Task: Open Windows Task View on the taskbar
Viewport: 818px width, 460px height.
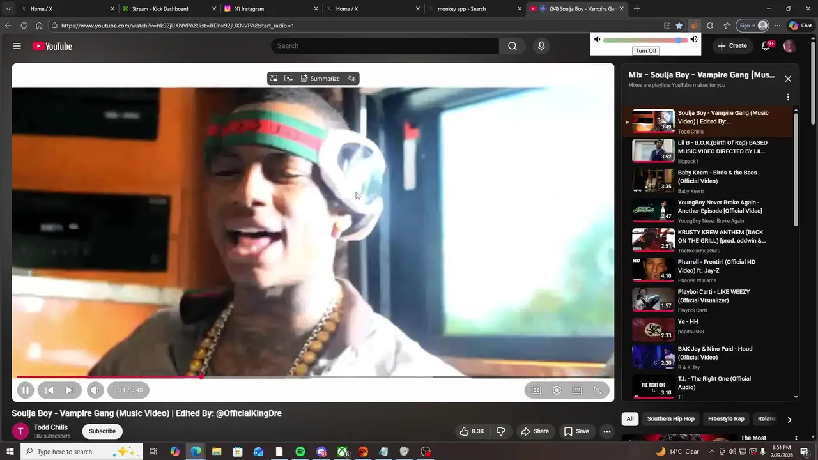Action: [x=153, y=452]
